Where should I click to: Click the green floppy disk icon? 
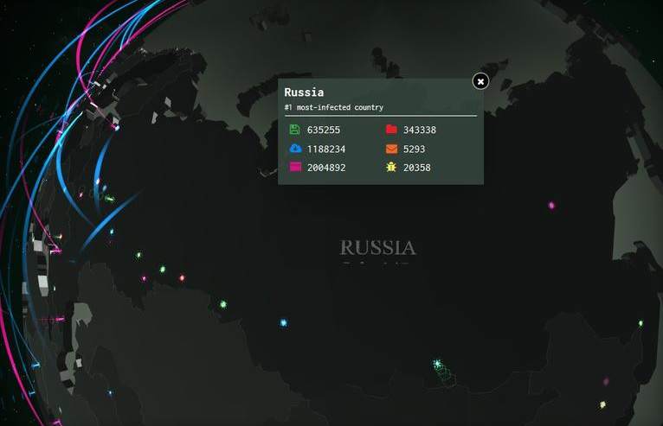tap(295, 130)
